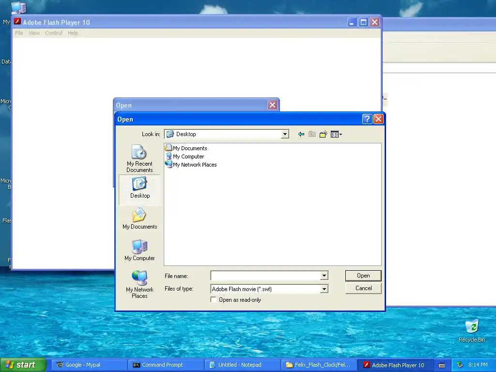
Task: Open the Control menu in Flash Player
Action: (53, 33)
